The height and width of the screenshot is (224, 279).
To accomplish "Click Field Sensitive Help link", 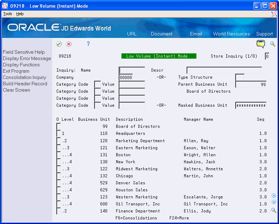I will point(24,52).
